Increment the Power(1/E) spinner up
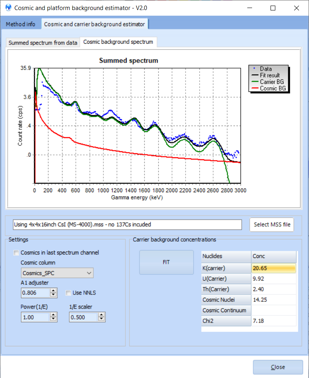Screen dimensions: 309x378 pyautogui.click(x=54, y=315)
